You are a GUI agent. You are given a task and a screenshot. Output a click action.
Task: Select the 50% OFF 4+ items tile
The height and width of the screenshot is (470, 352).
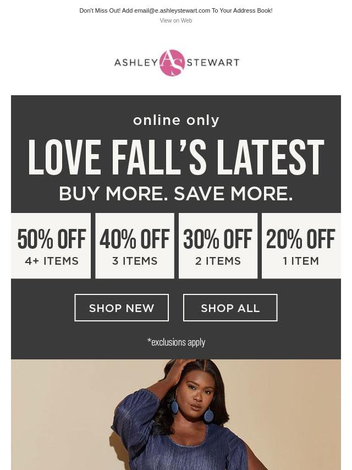pos(51,246)
